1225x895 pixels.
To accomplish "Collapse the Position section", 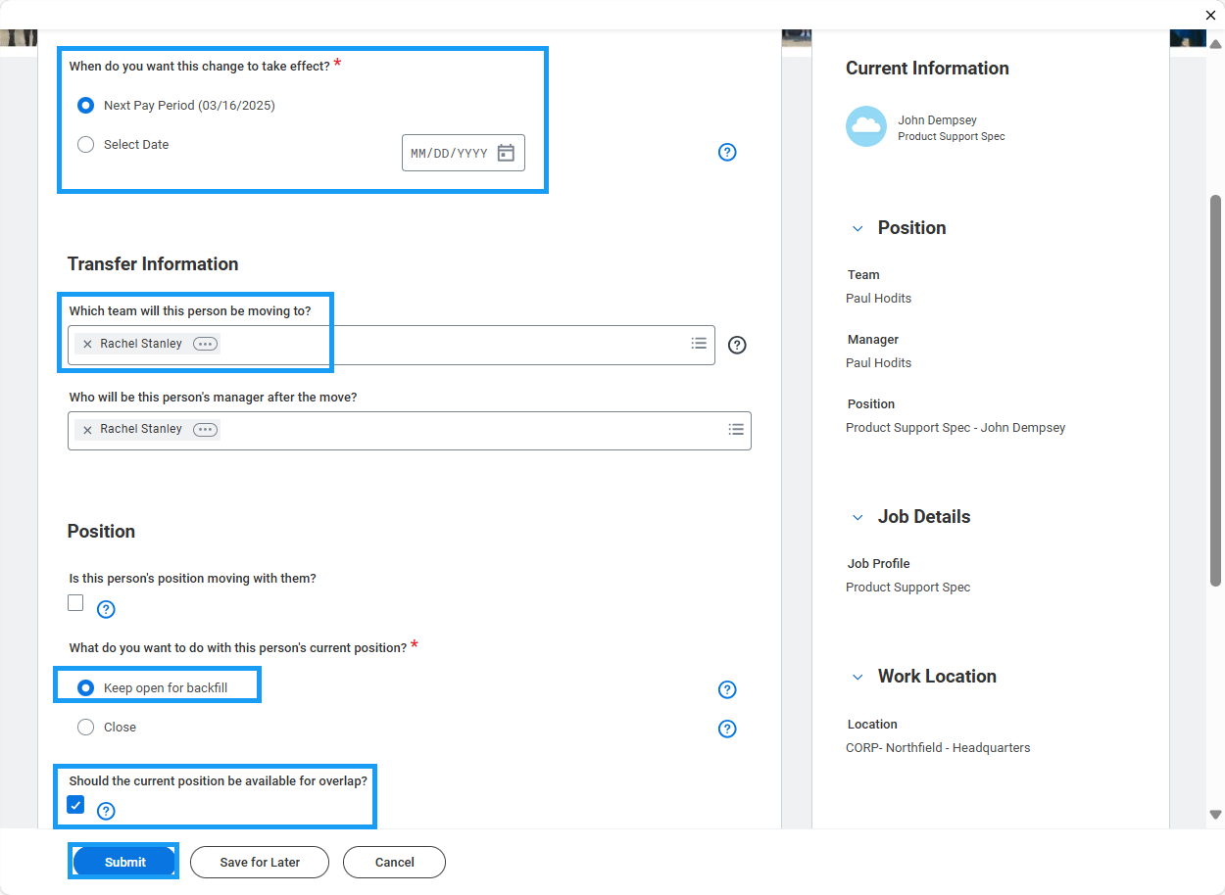I will coord(857,228).
